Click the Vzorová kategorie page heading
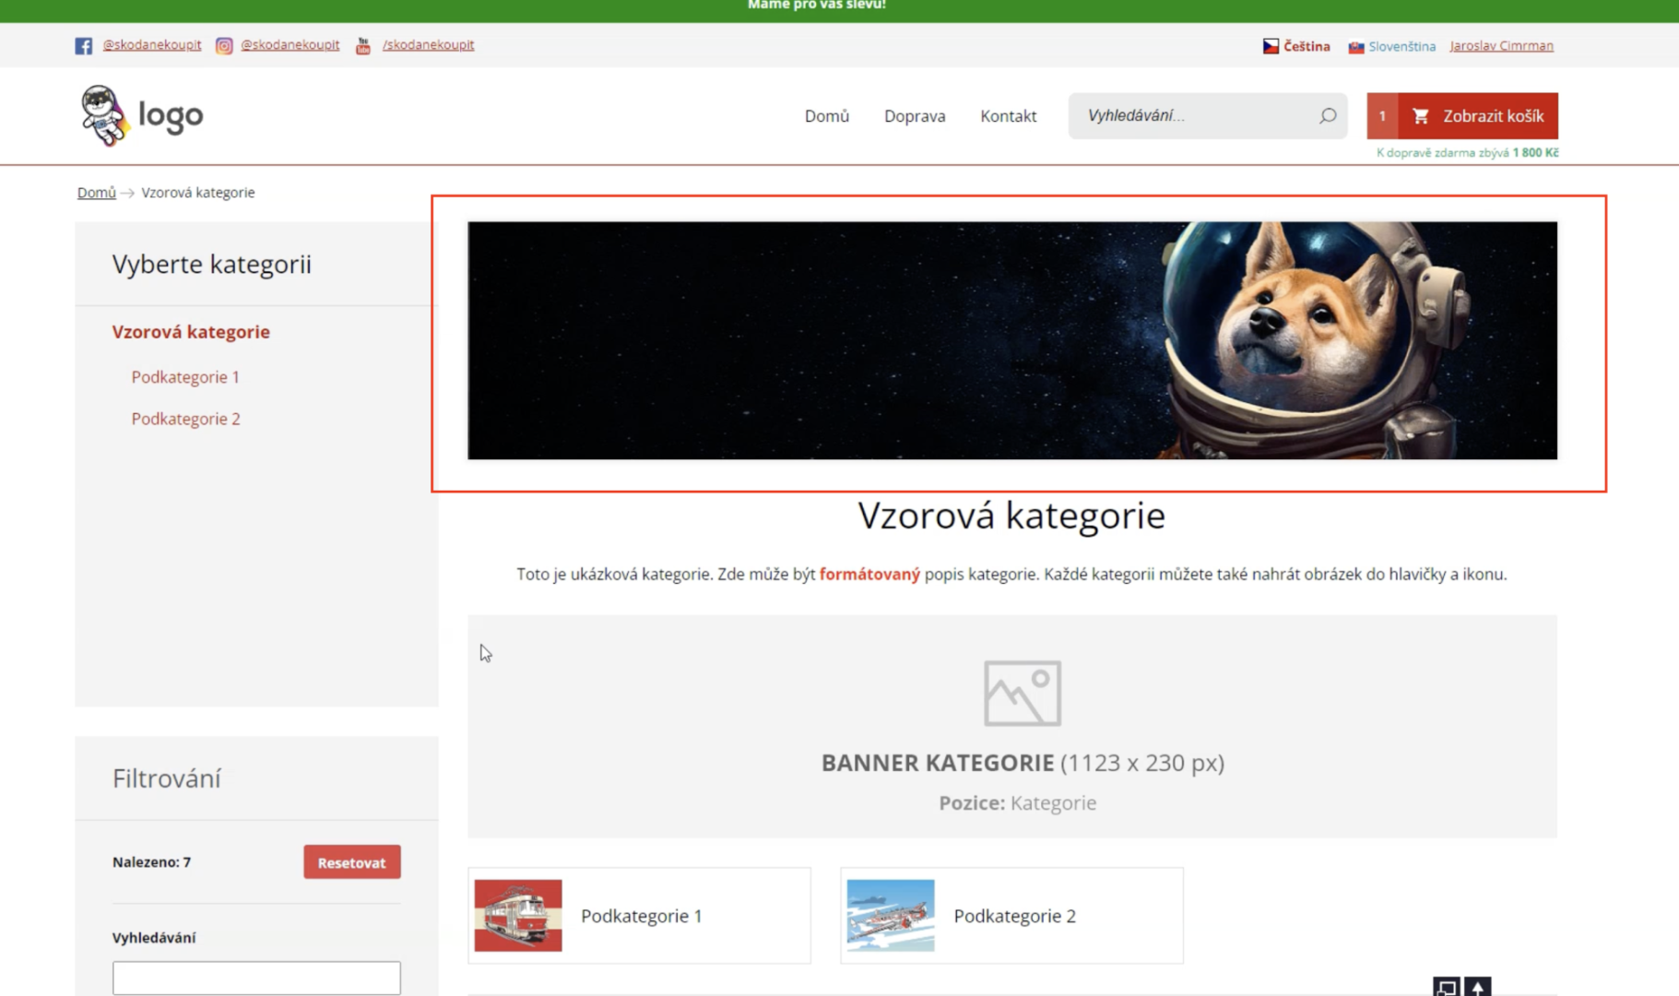 coord(1011,516)
